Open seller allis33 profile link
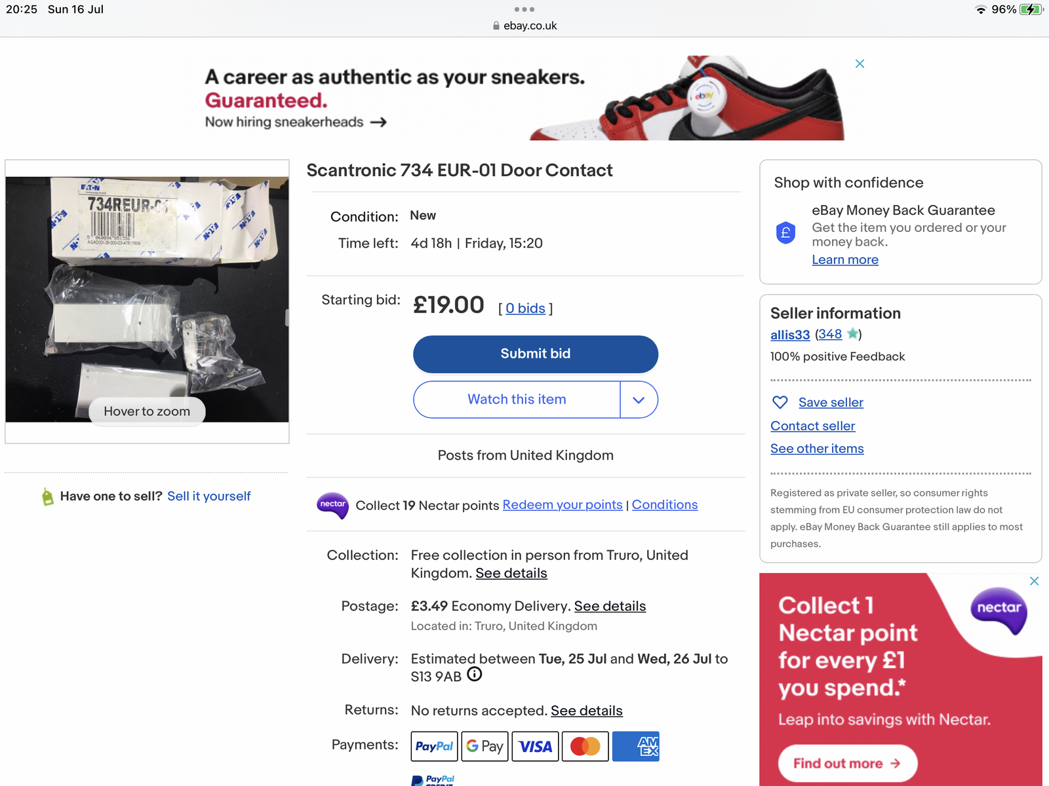The width and height of the screenshot is (1049, 786). [x=790, y=335]
